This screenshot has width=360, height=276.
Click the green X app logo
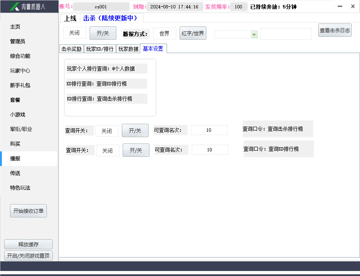click(15, 6)
